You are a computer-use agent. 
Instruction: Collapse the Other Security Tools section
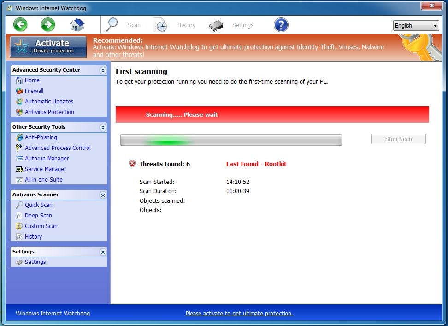tap(103, 127)
